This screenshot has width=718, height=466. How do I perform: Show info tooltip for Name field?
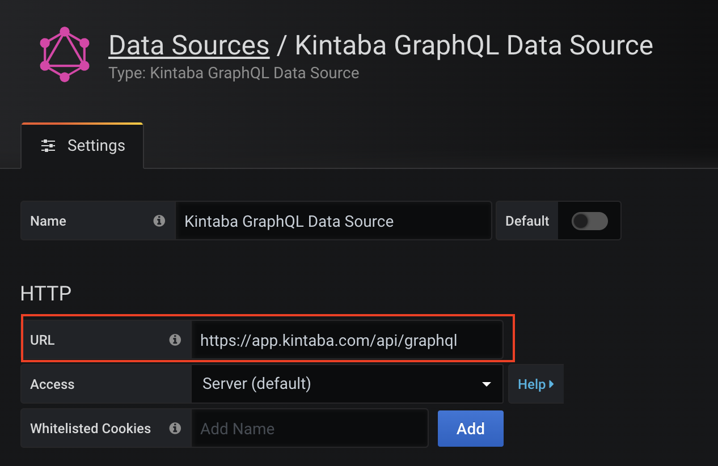tap(159, 221)
